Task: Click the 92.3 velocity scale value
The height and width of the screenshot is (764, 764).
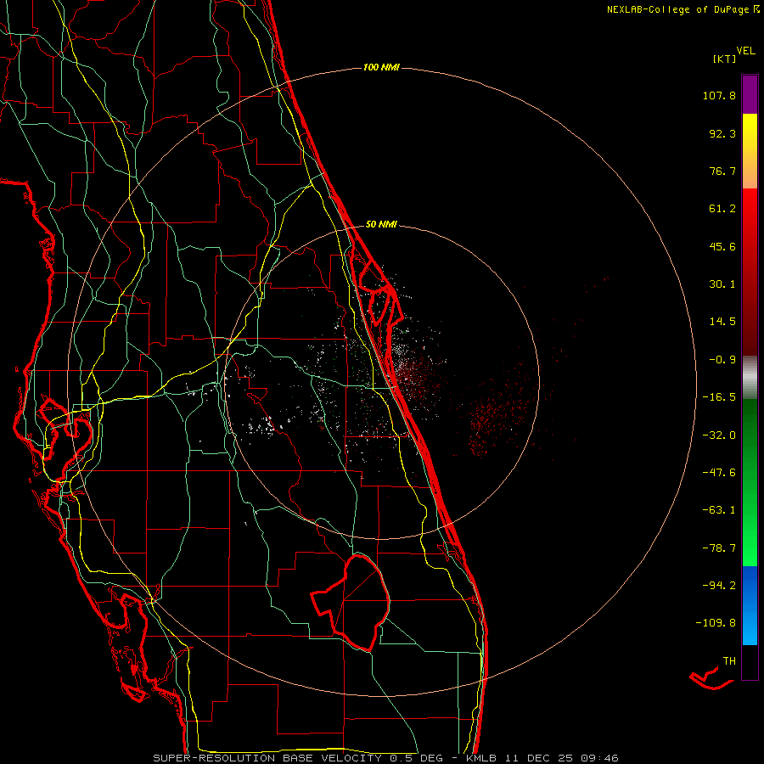Action: click(722, 133)
